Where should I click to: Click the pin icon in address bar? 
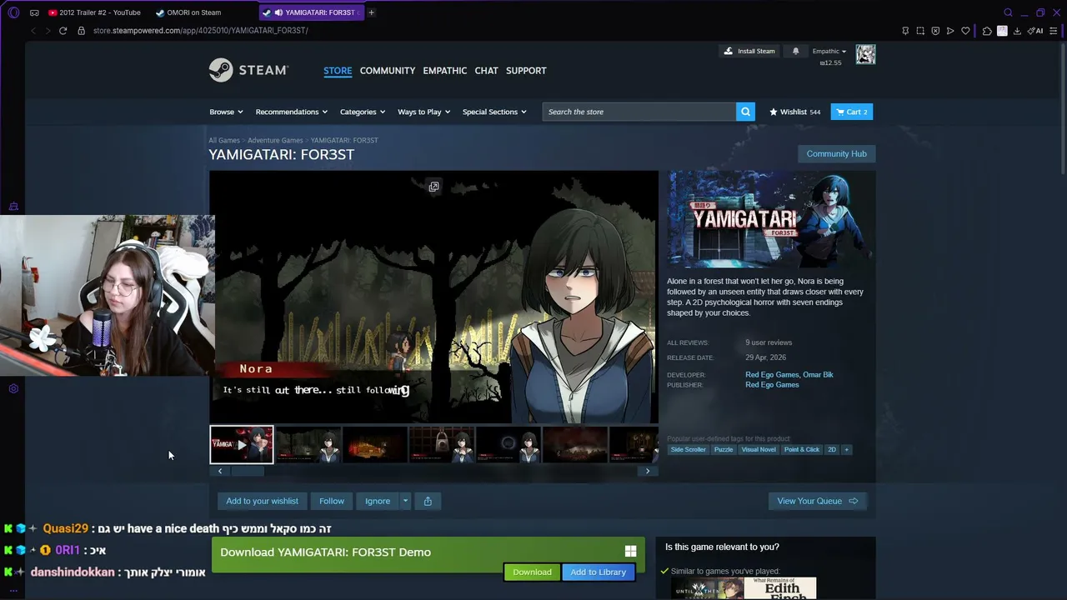point(905,31)
